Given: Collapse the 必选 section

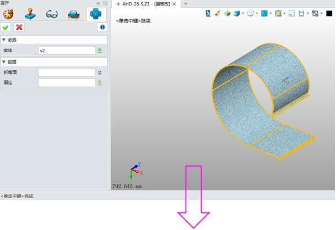Looking at the screenshot, I should tap(4, 40).
